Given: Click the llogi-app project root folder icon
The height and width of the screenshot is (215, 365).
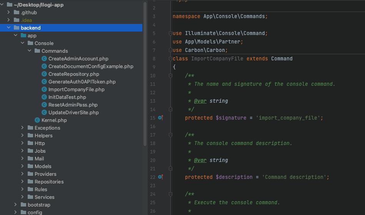Looking at the screenshot, I should click(x=10, y=5).
